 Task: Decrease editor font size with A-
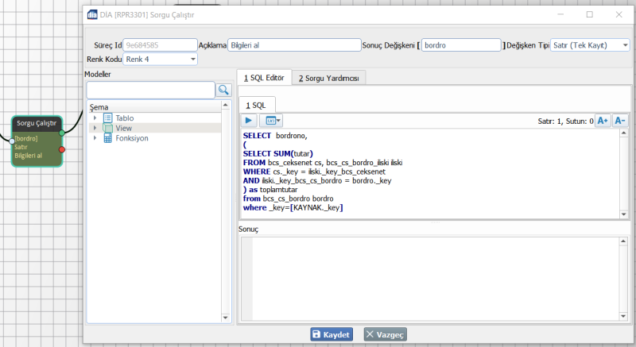[x=620, y=121]
